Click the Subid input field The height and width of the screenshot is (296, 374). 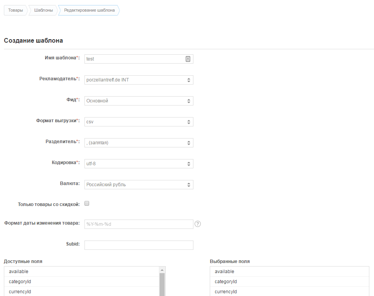[x=139, y=245]
